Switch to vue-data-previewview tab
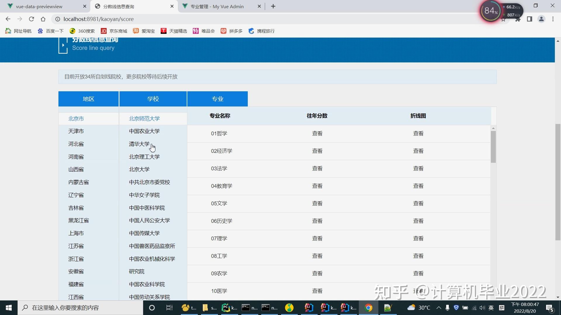Screen dimensions: 561x315 [39, 6]
